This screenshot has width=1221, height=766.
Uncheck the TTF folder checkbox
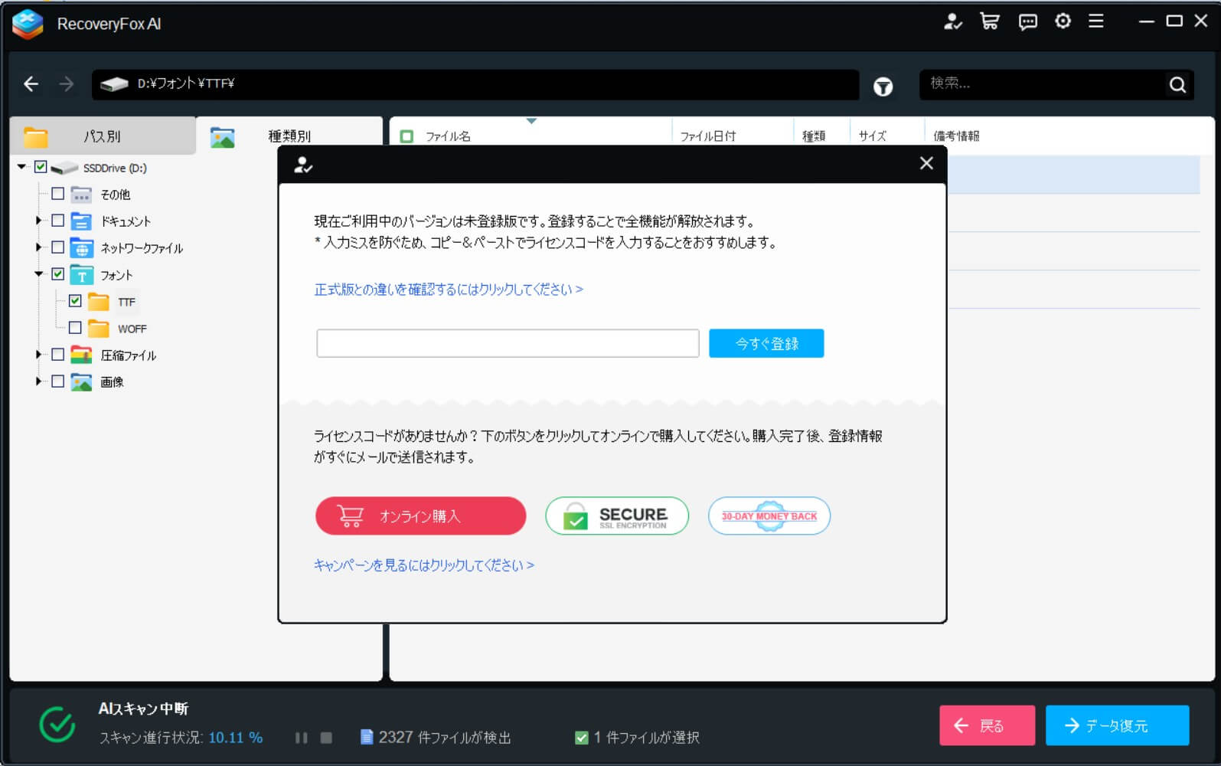[75, 301]
